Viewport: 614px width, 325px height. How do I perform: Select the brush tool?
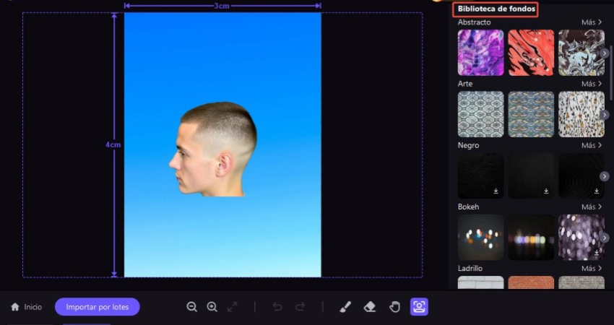(345, 307)
